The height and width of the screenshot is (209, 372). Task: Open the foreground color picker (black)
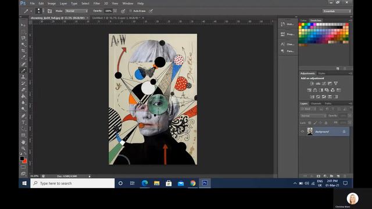click(22, 158)
